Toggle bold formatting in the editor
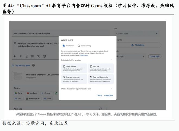This screenshot has height=131, width=179. pyautogui.click(x=15, y=56)
